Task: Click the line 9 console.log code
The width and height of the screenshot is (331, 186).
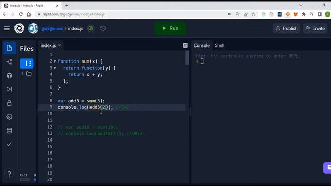Action: pyautogui.click(x=85, y=107)
